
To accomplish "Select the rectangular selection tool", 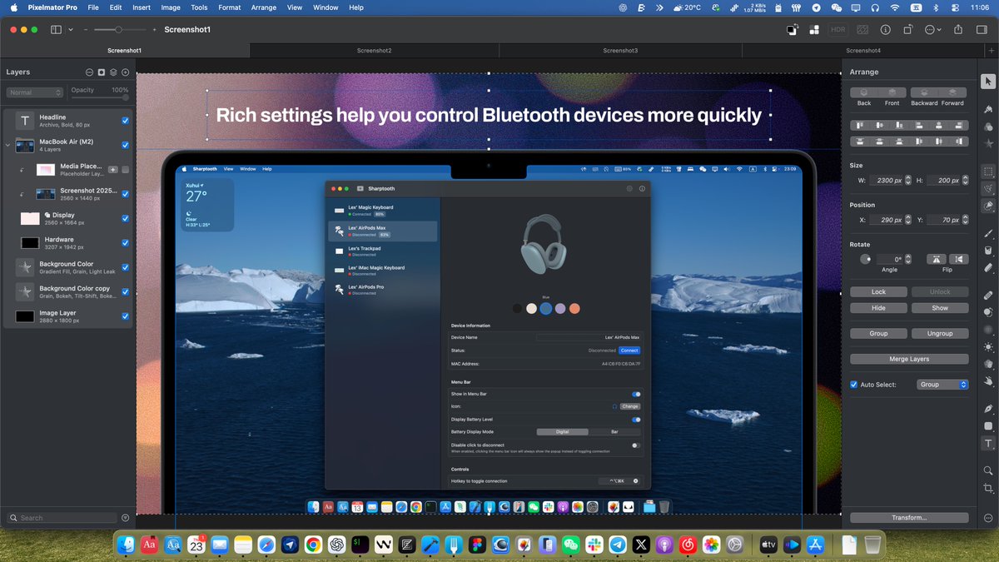I will click(988, 172).
